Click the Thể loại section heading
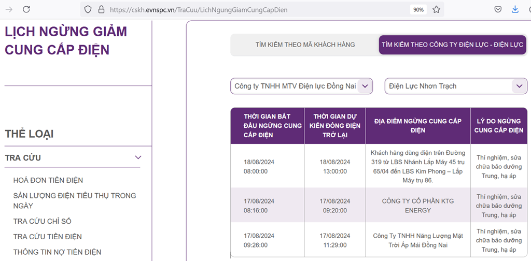The height and width of the screenshot is (261, 531). coord(29,134)
